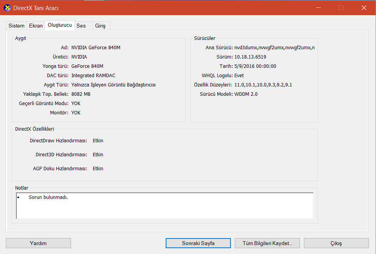This screenshot has width=376, height=254.
Task: Click the 'Integrated RAMDAC' value
Action: click(93, 76)
